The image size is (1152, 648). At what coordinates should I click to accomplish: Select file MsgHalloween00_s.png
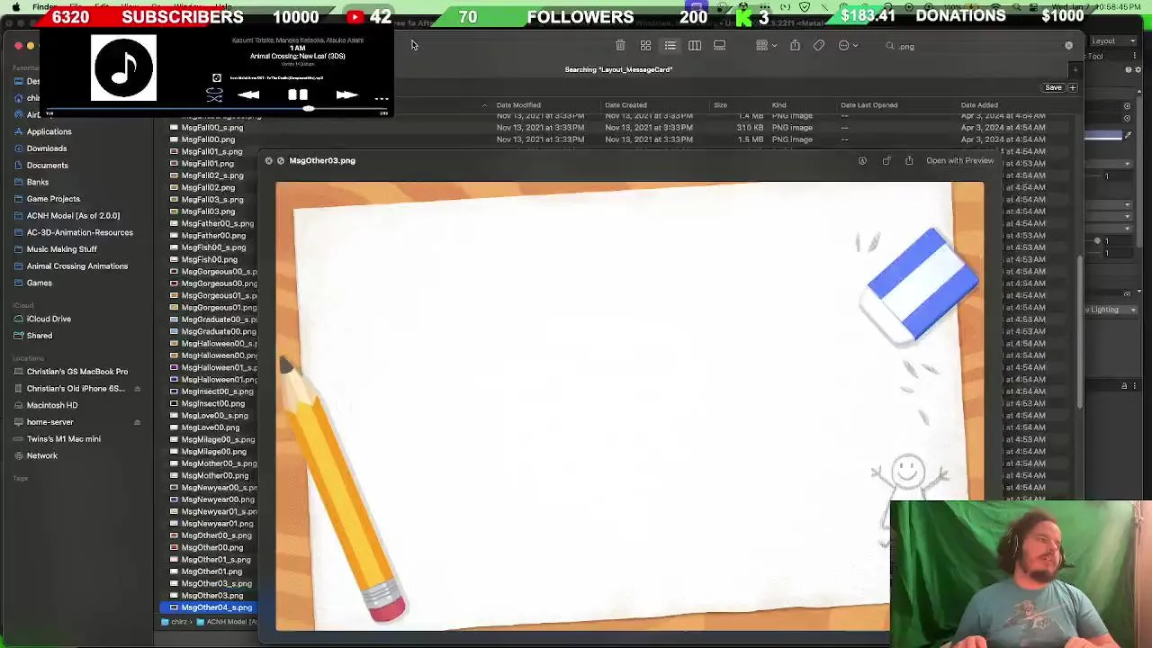coord(219,344)
